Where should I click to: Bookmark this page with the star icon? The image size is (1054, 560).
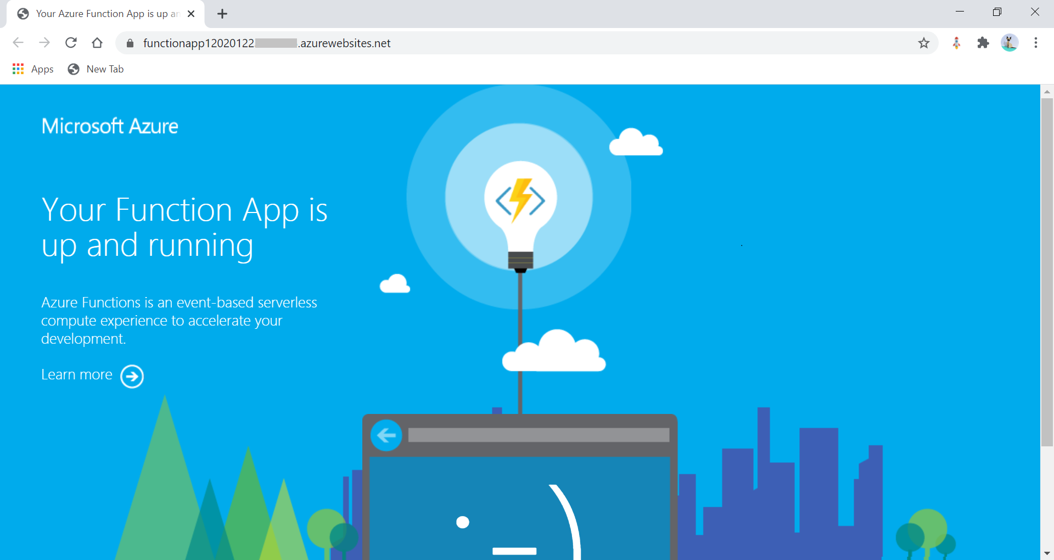tap(924, 43)
